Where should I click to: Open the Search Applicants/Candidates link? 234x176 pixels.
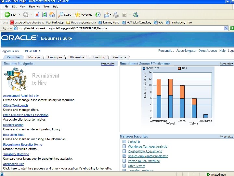(x=148, y=156)
